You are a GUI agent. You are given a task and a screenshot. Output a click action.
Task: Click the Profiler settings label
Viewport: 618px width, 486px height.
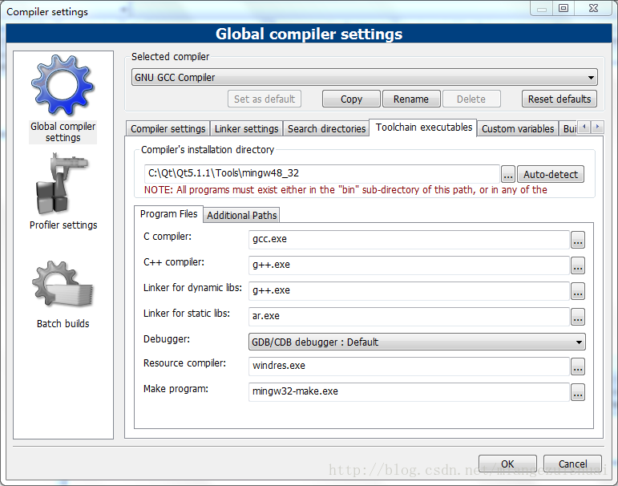coord(63,225)
